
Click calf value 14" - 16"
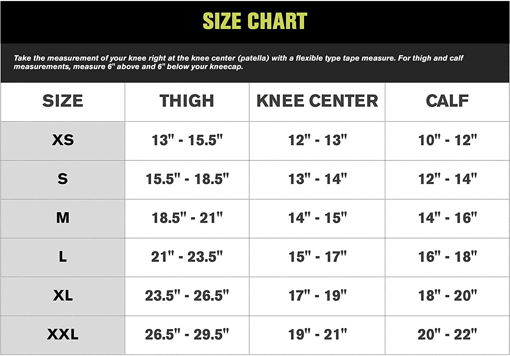click(x=447, y=218)
